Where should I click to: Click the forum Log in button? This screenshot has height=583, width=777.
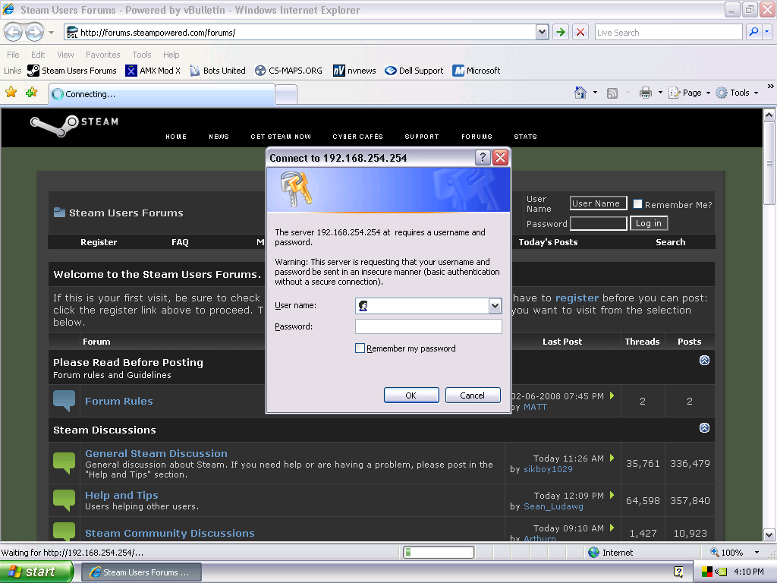(x=648, y=223)
